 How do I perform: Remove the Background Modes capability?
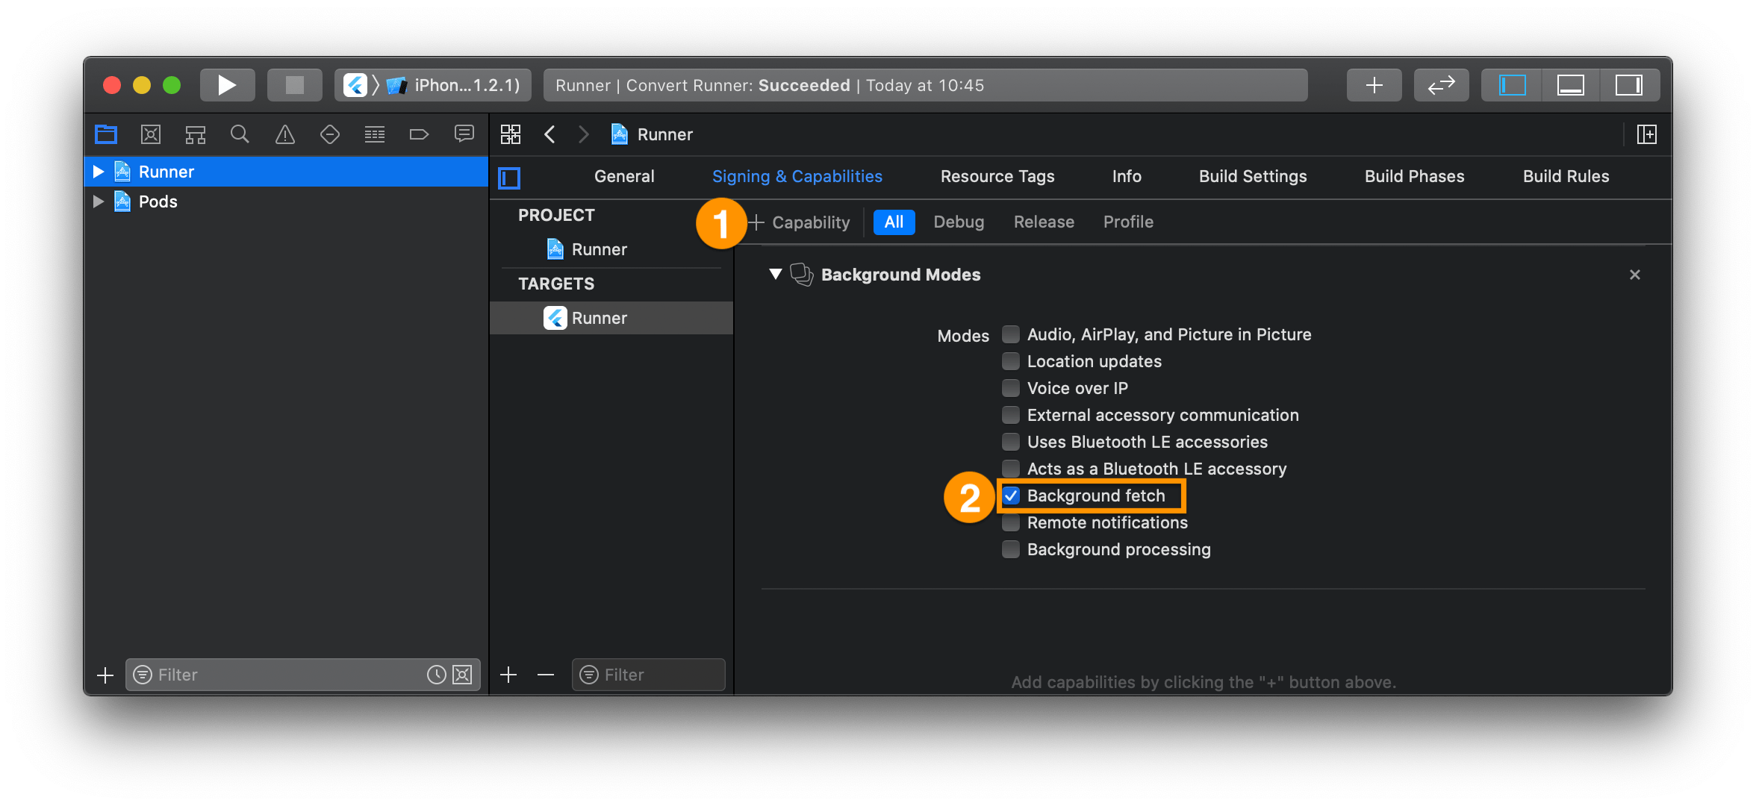1634,275
